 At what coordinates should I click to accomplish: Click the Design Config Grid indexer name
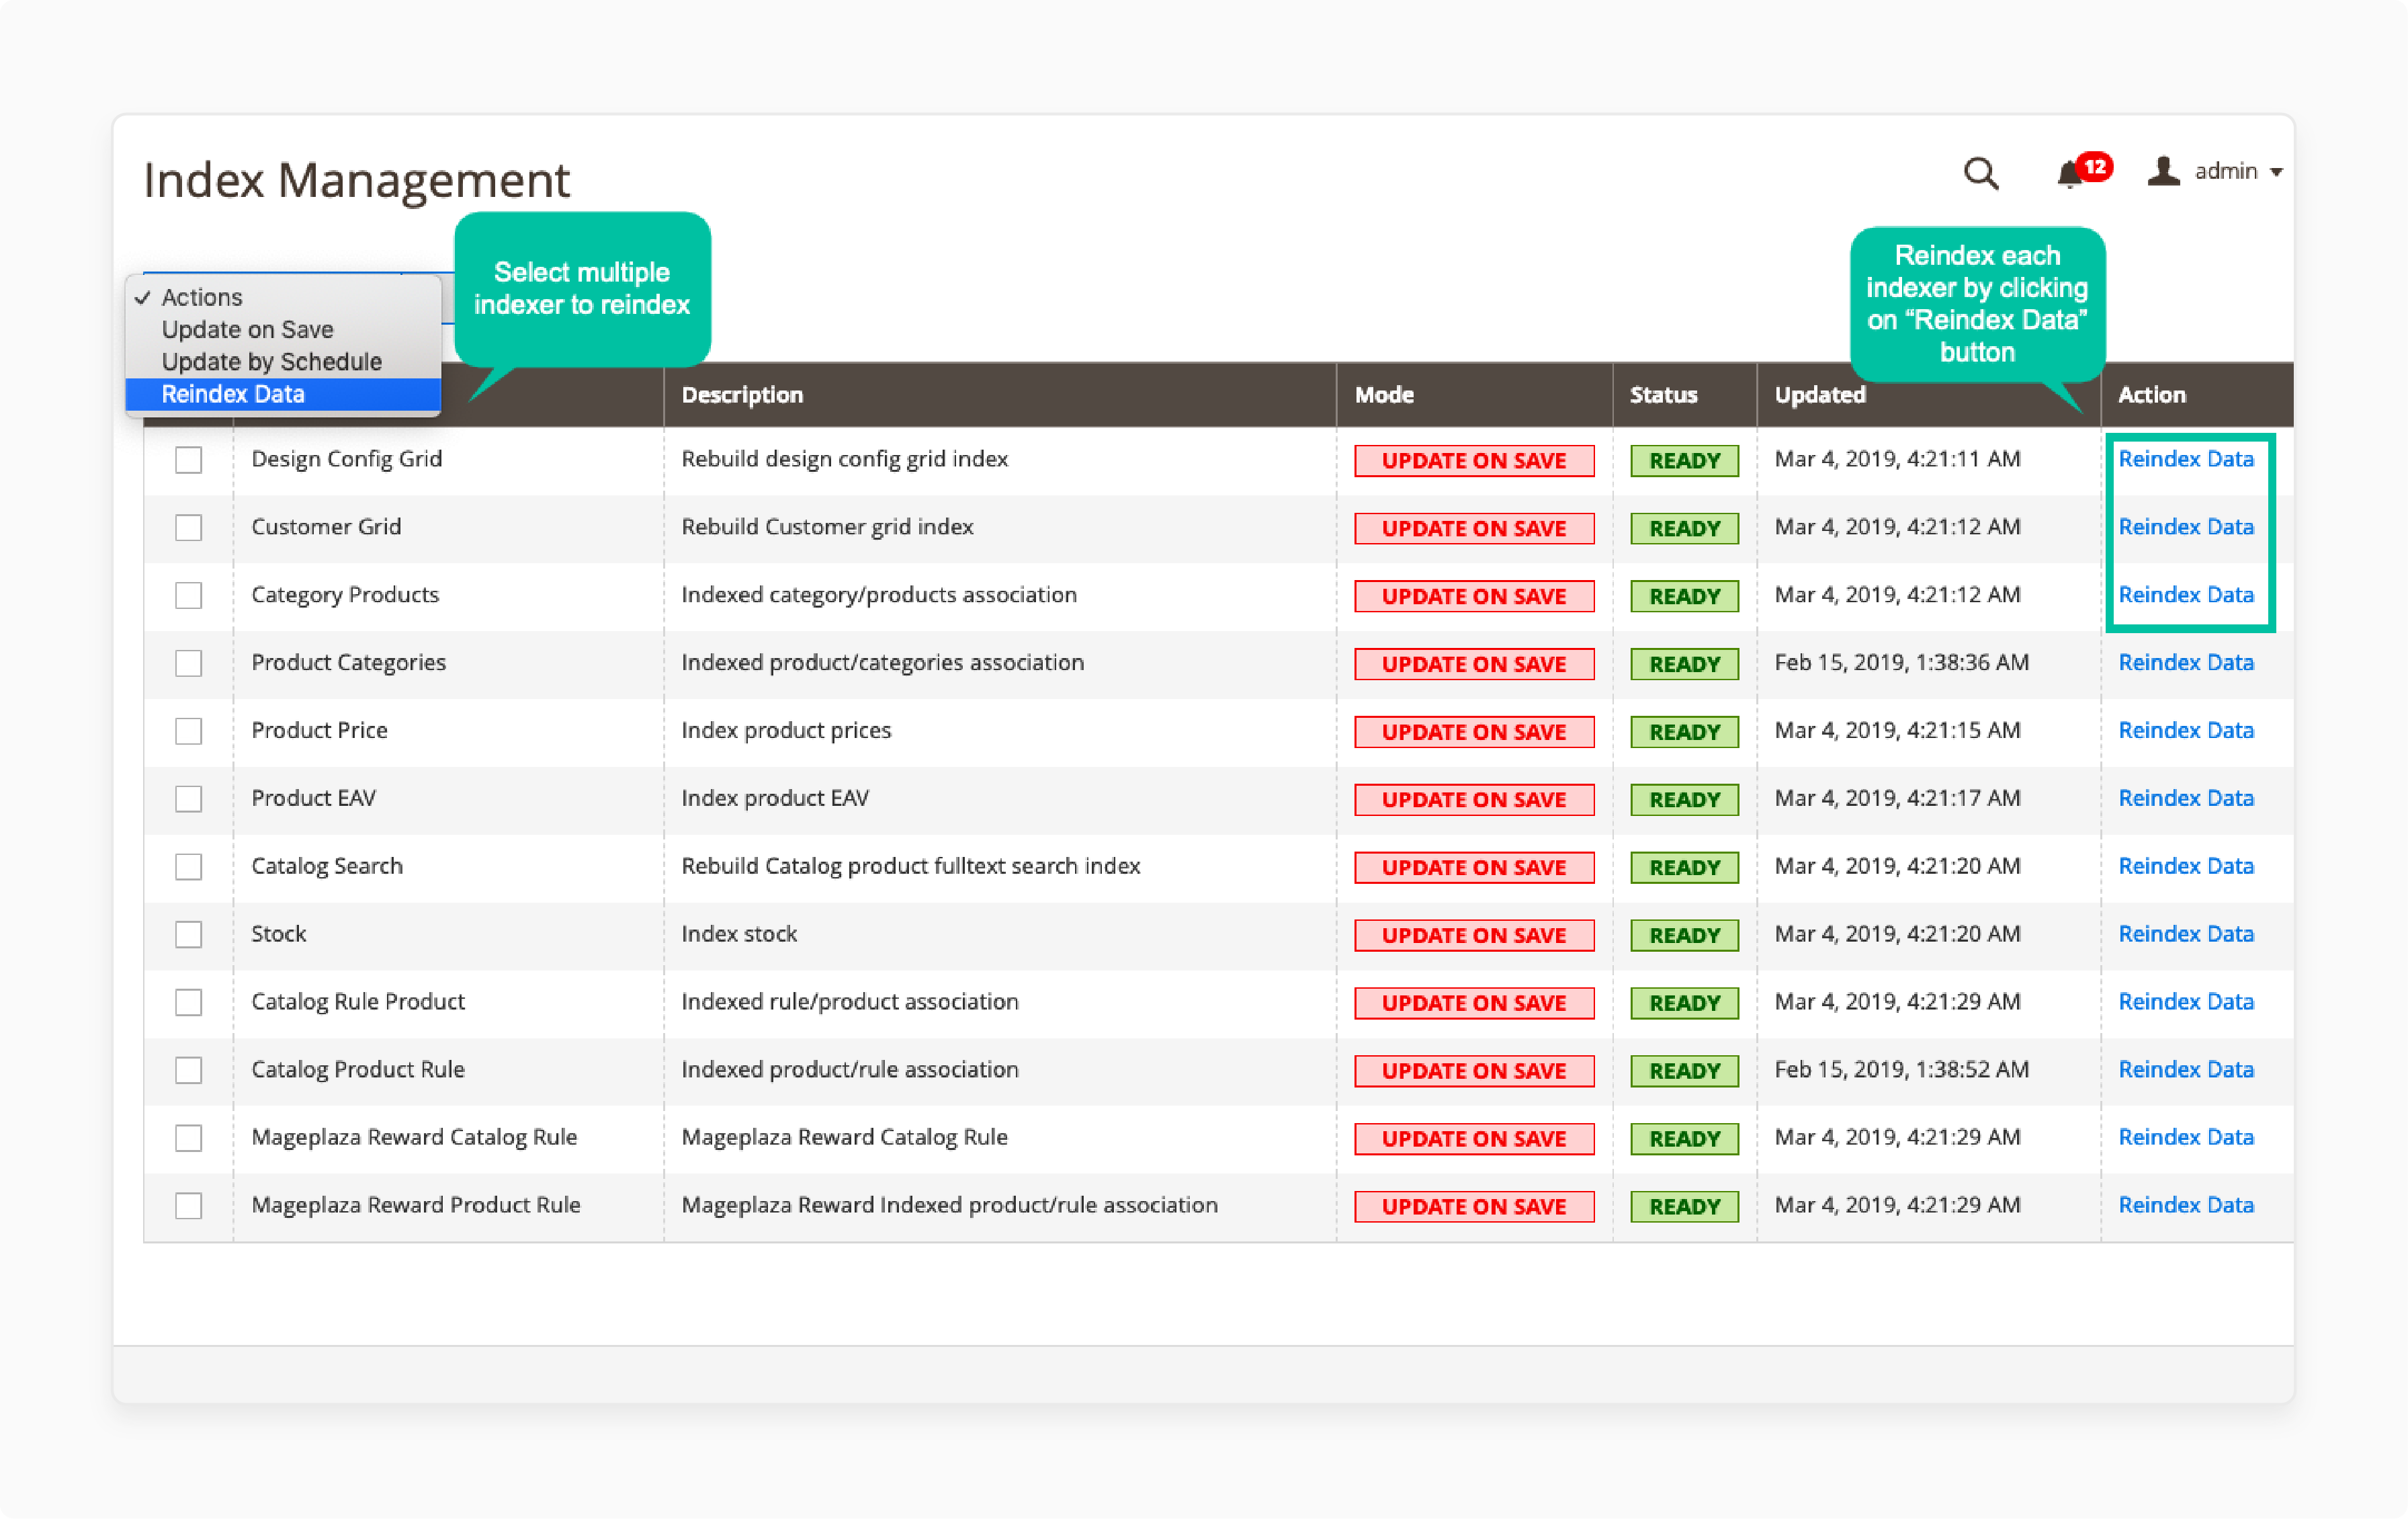click(x=346, y=458)
